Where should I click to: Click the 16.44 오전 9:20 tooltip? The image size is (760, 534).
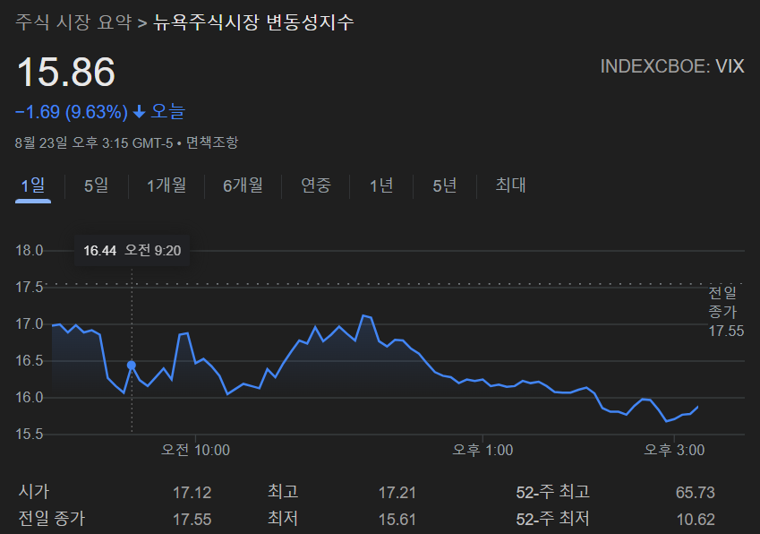coord(132,250)
